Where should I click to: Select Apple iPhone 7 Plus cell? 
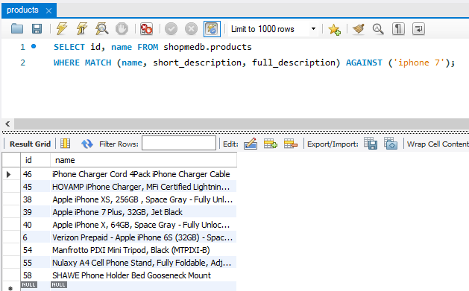pos(143,212)
